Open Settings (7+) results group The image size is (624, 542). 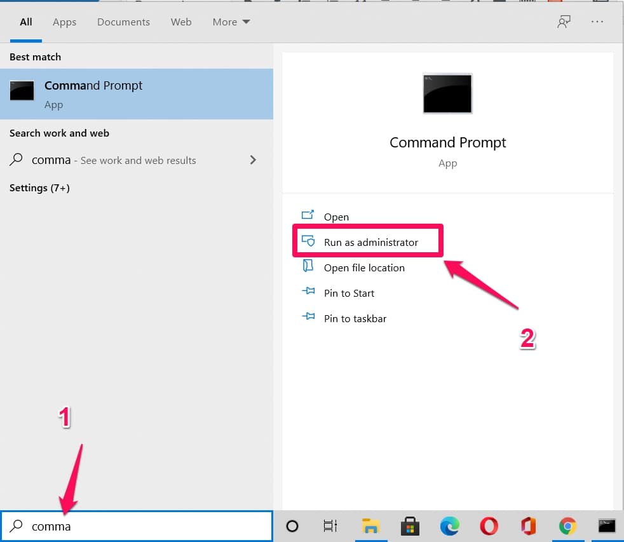[x=39, y=188]
